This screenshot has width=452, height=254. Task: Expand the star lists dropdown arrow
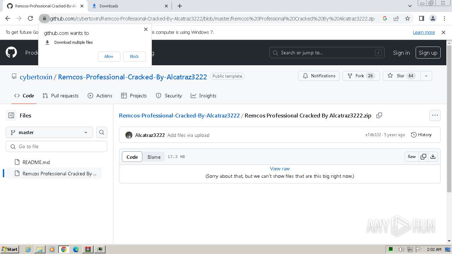click(426, 76)
